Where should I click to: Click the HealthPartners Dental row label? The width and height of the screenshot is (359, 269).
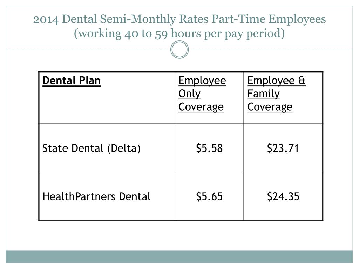click(96, 196)
